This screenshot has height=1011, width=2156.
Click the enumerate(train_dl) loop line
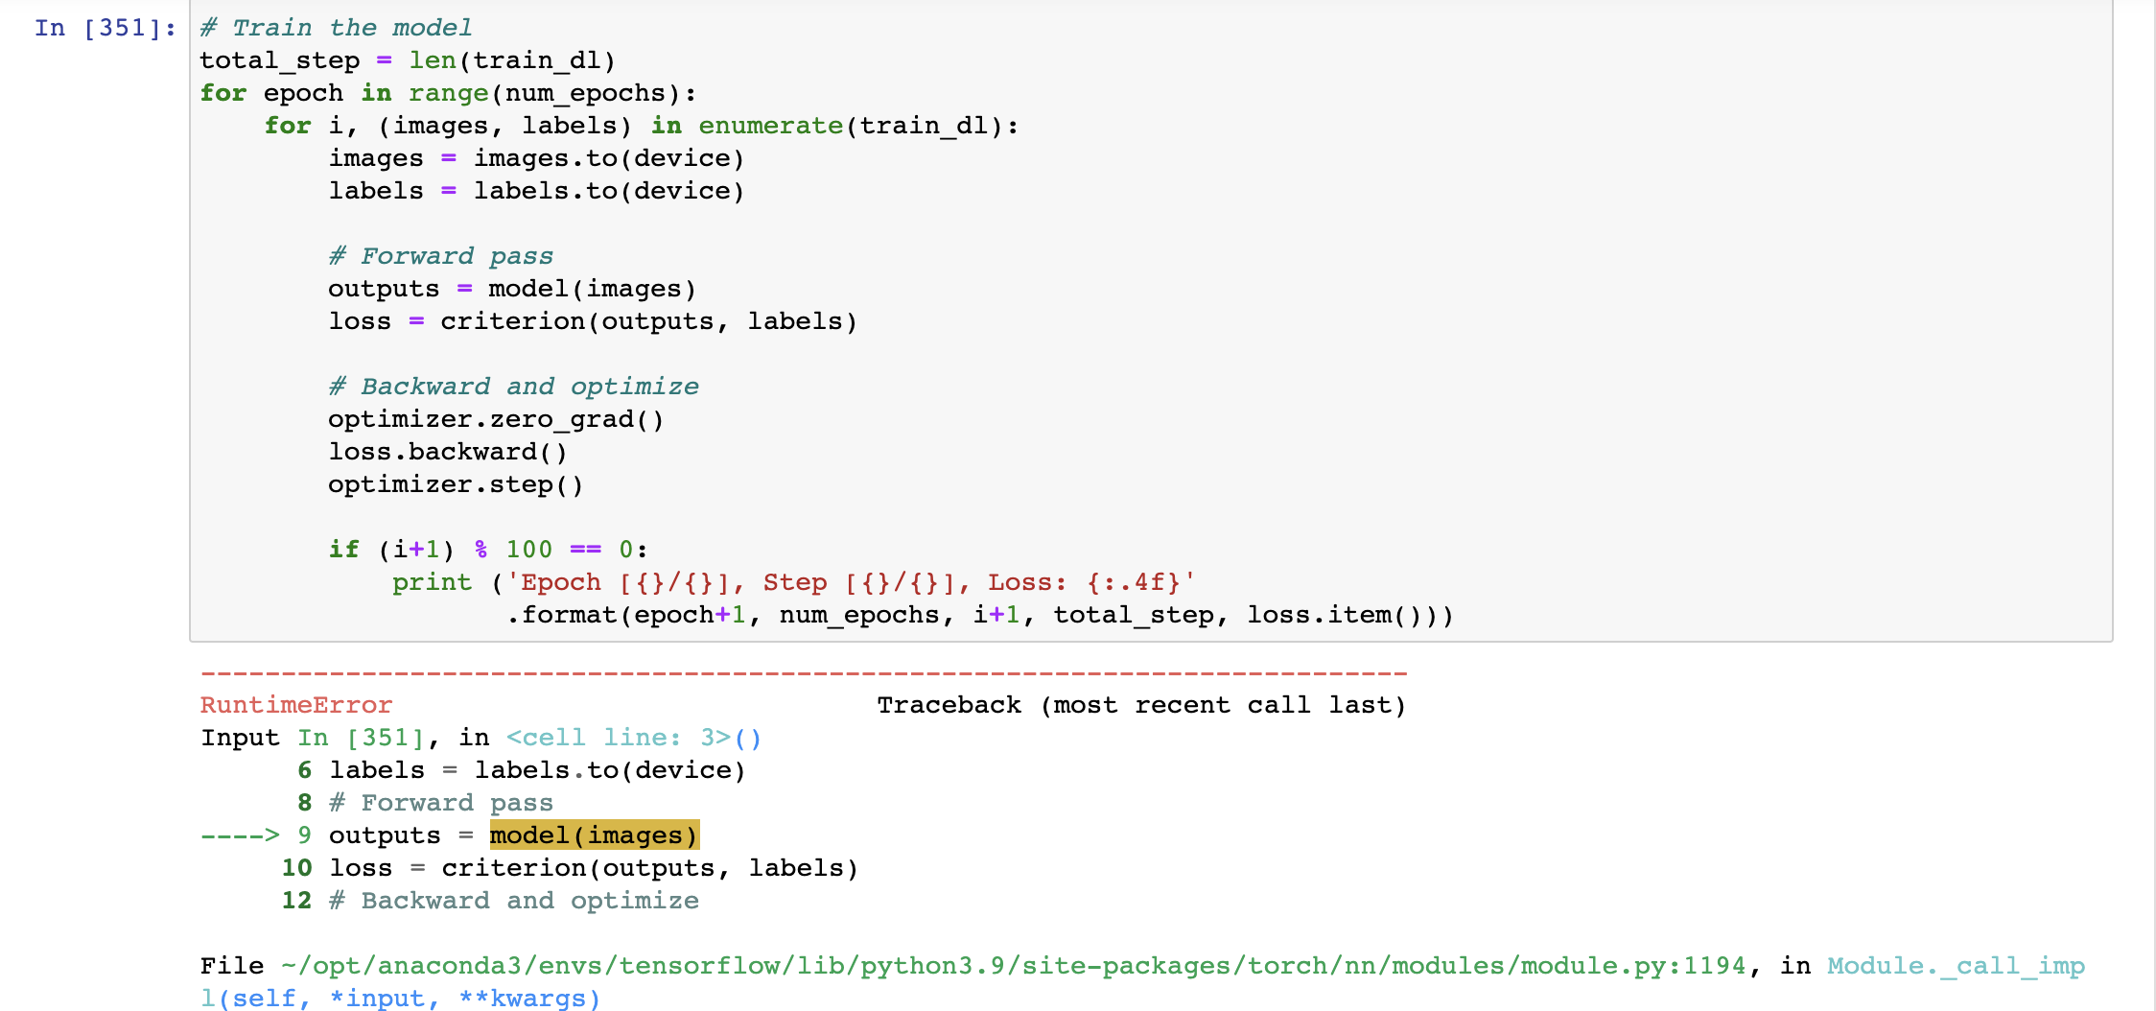click(641, 126)
